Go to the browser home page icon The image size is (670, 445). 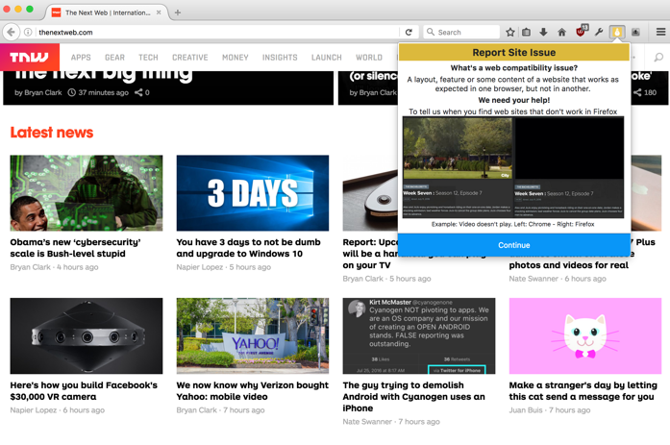point(562,32)
